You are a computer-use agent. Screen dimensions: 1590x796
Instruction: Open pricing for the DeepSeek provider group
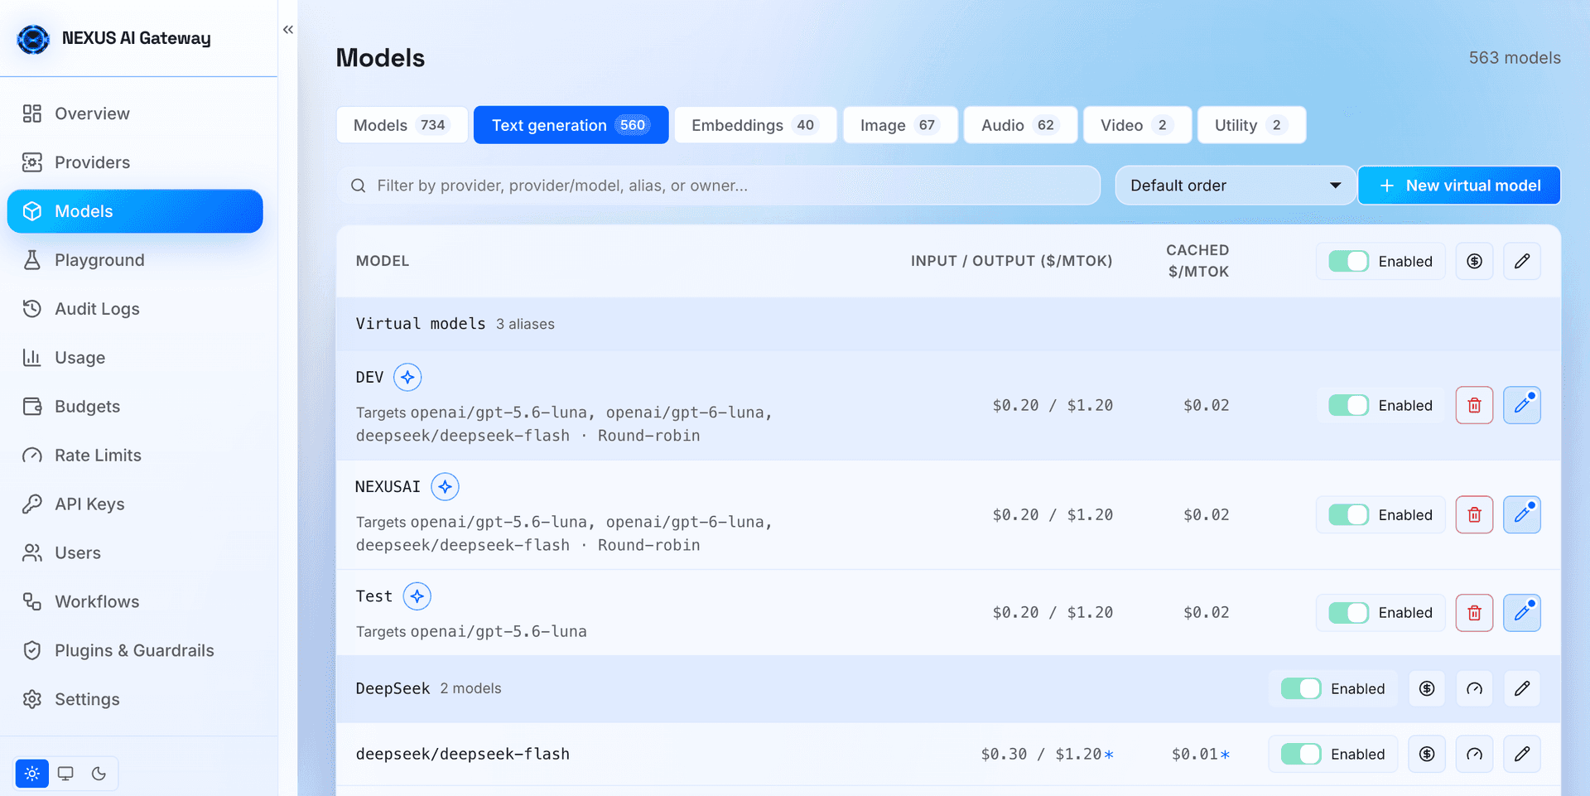pos(1426,688)
